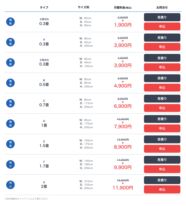The height and width of the screenshot is (206, 186).
Task: Click the 11,900円 price for type G
Action: click(123, 188)
